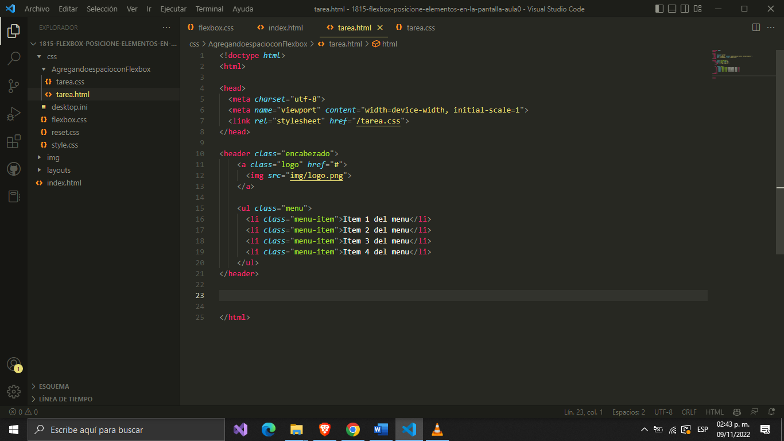Switch to the index.html tab

285,28
